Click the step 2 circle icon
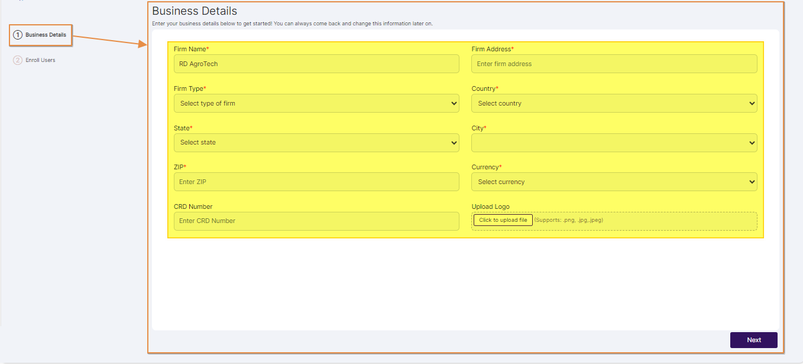Screen dimensions: 803x364 point(18,60)
